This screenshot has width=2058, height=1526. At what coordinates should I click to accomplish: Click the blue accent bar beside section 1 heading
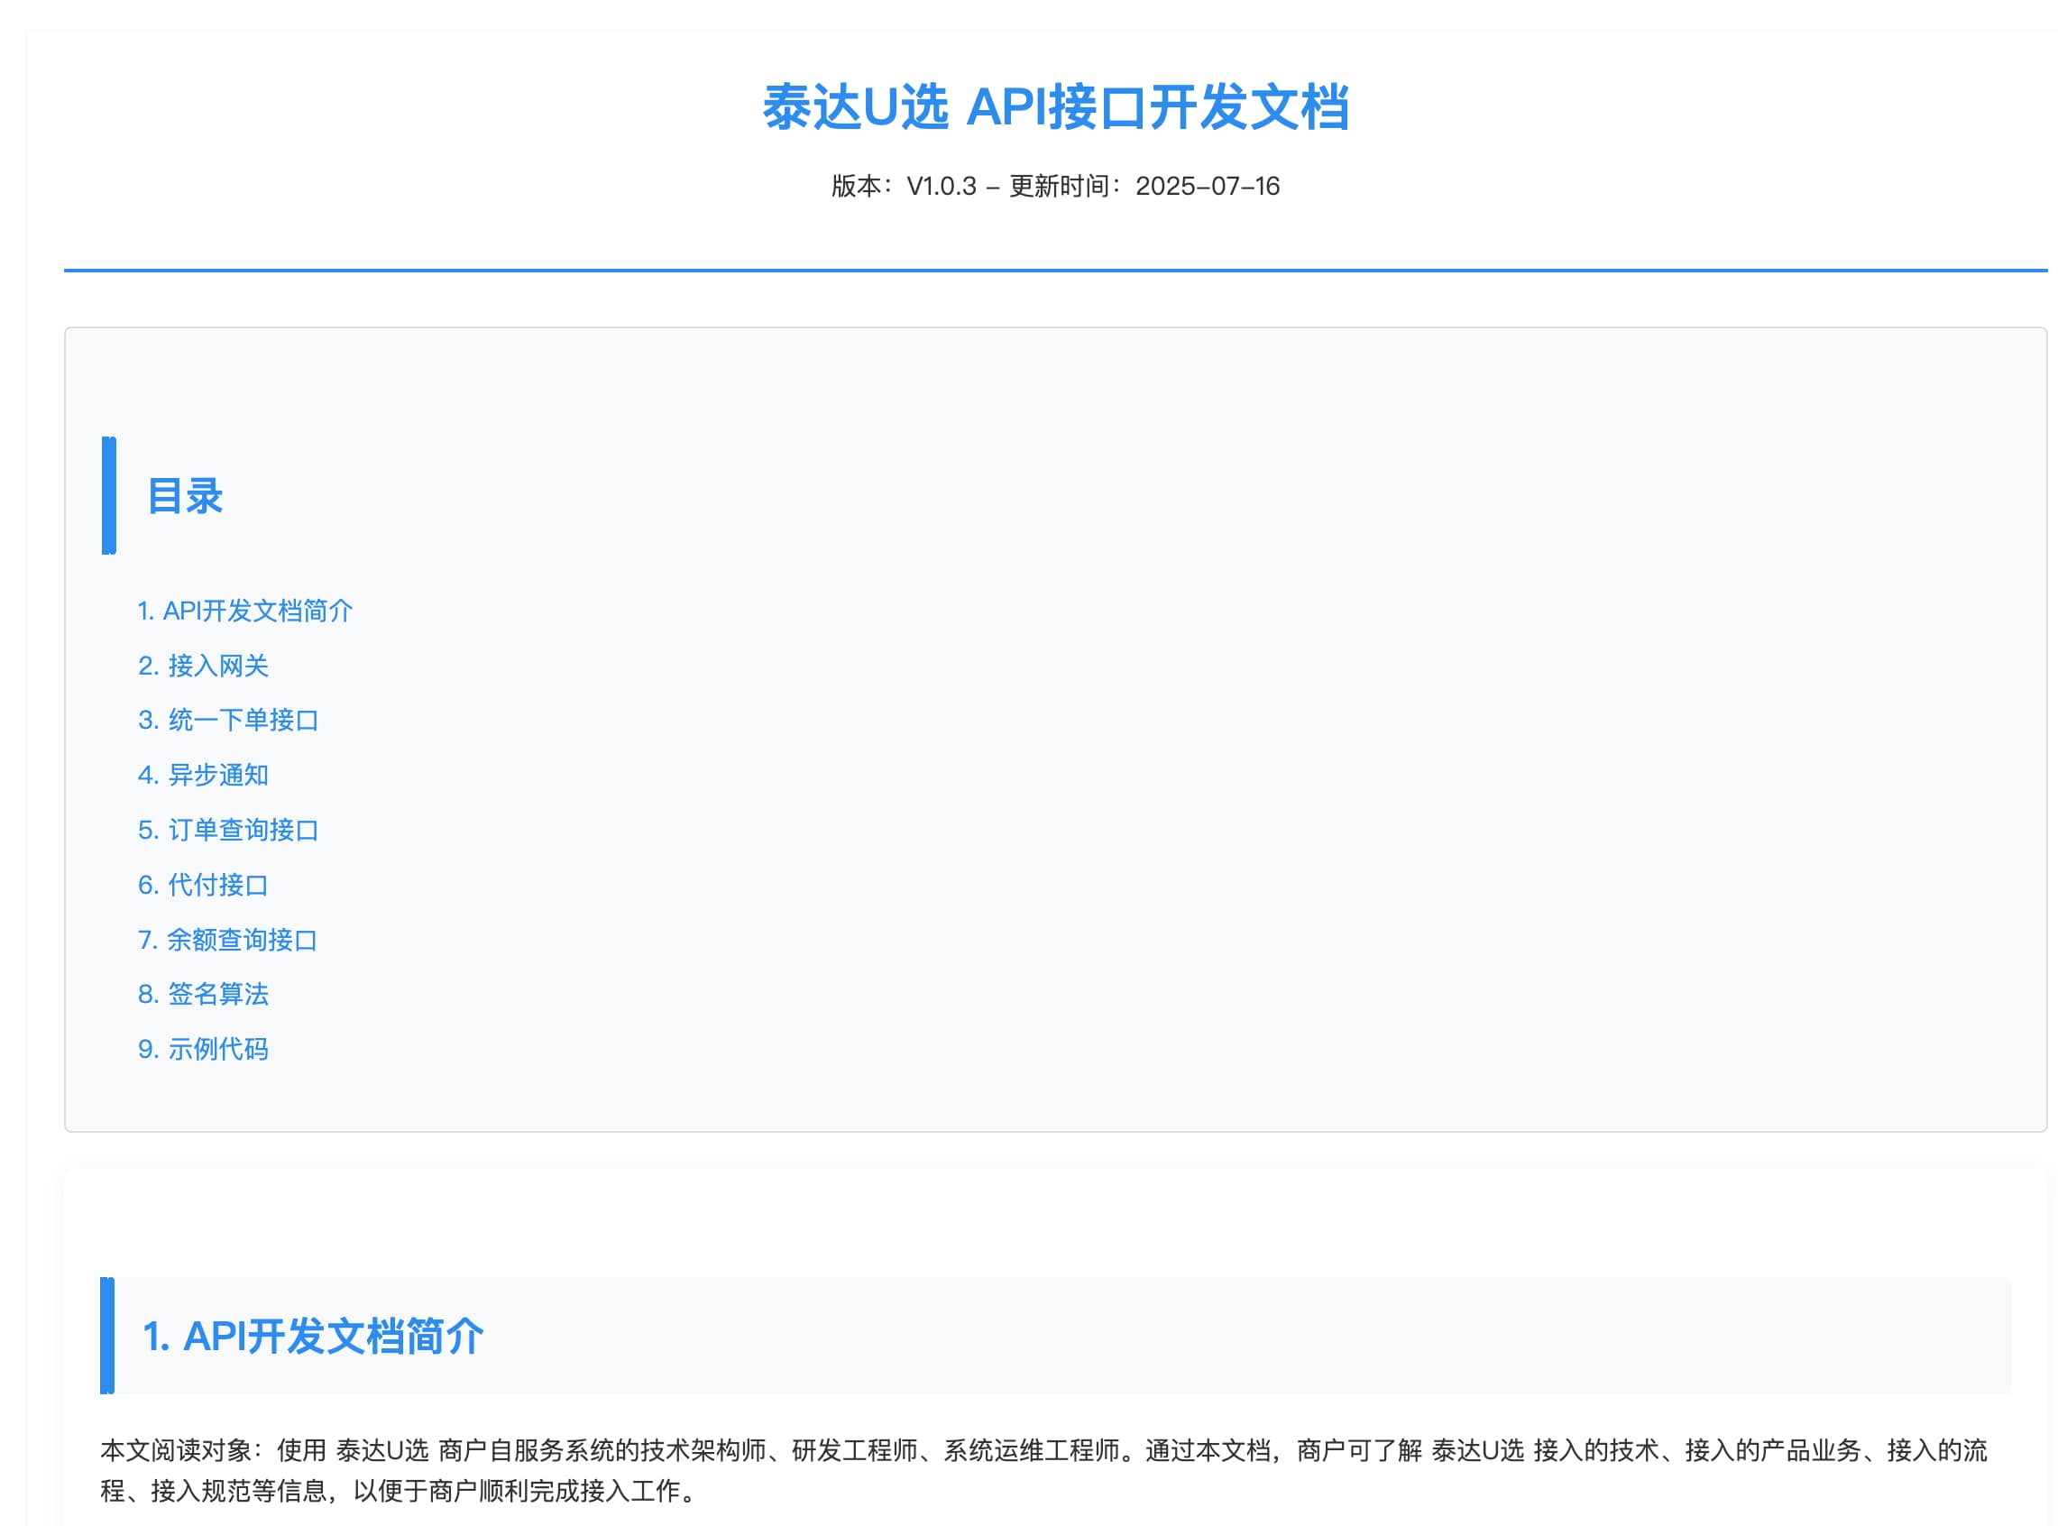[x=107, y=1337]
